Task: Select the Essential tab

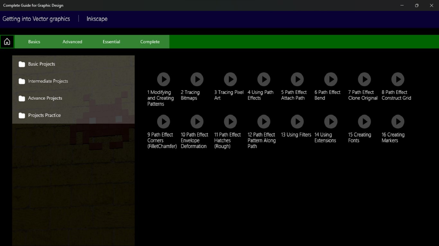Action: pos(111,41)
